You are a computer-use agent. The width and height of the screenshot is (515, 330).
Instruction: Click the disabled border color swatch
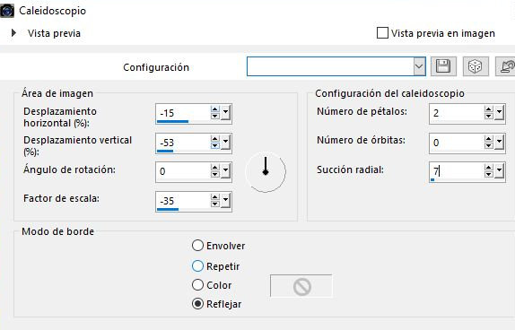[301, 286]
